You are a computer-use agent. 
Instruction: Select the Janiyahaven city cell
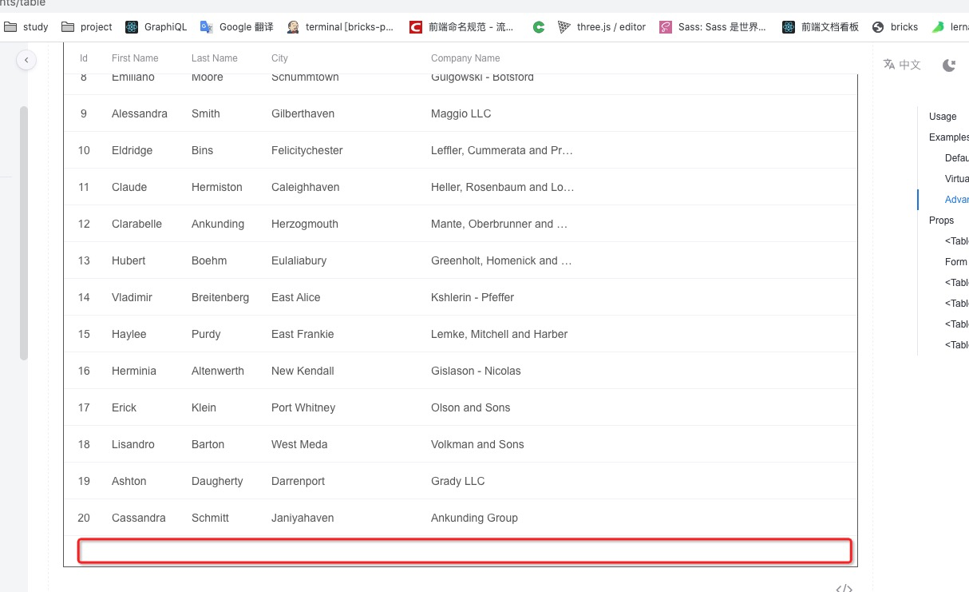303,518
